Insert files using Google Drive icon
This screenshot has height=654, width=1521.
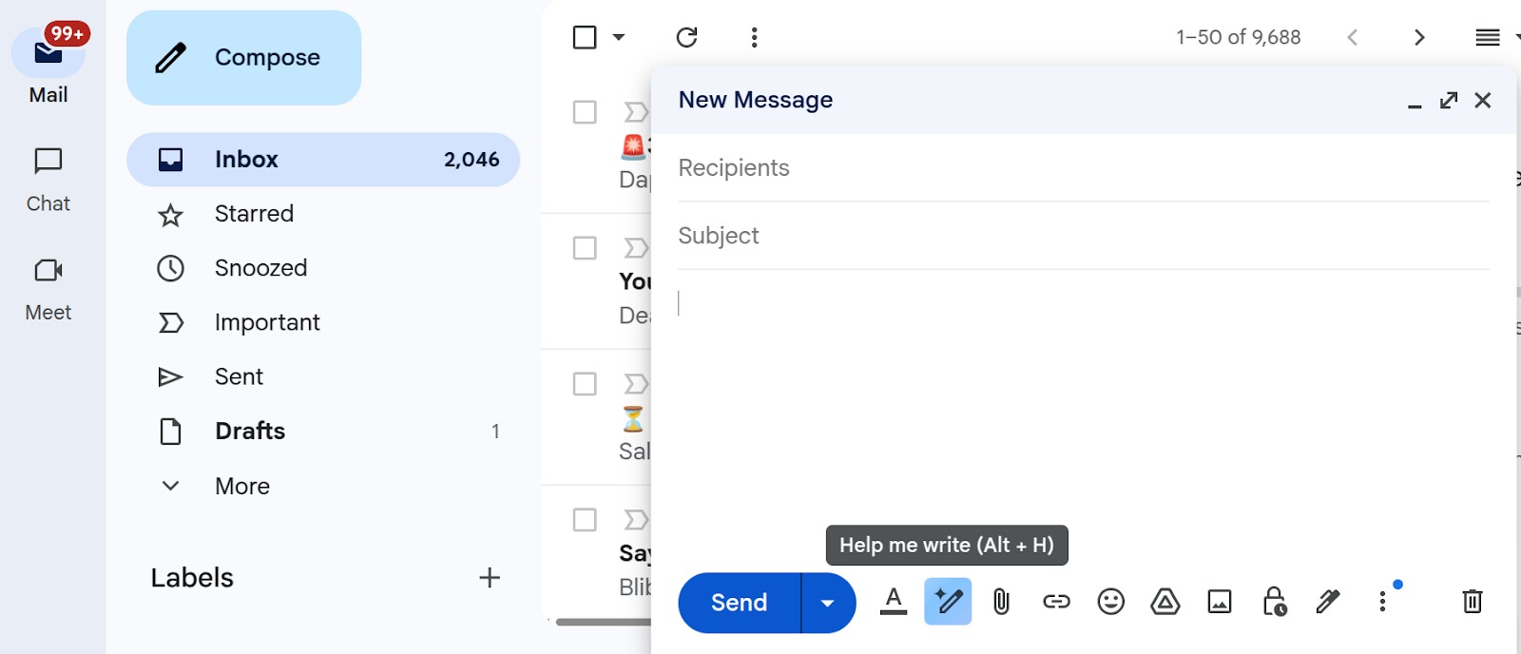1165,602
